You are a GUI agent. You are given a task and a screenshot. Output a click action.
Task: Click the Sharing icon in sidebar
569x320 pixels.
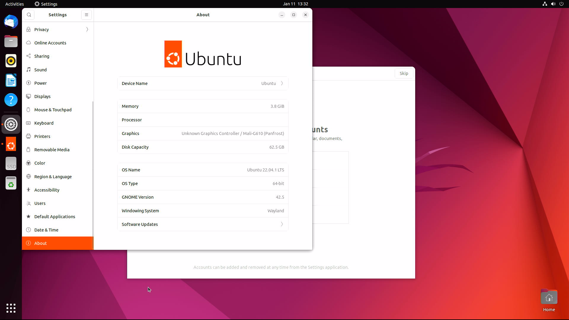point(28,56)
